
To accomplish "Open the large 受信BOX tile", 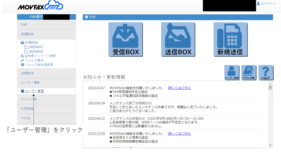I will point(125,39).
